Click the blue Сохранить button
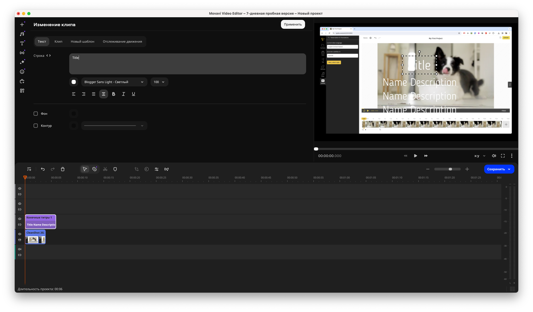The height and width of the screenshot is (312, 533). click(x=496, y=169)
